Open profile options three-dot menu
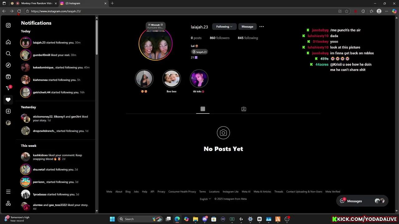 click(262, 26)
